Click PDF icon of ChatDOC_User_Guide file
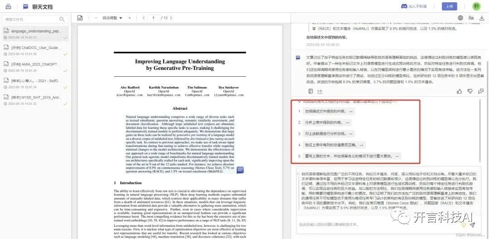The width and height of the screenshot is (489, 239). (x=6, y=48)
